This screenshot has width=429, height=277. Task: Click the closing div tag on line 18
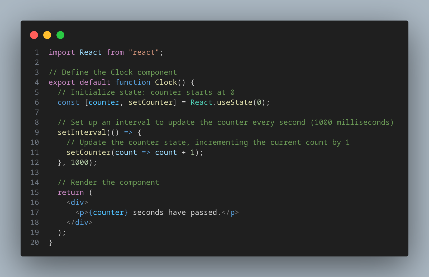pyautogui.click(x=79, y=222)
